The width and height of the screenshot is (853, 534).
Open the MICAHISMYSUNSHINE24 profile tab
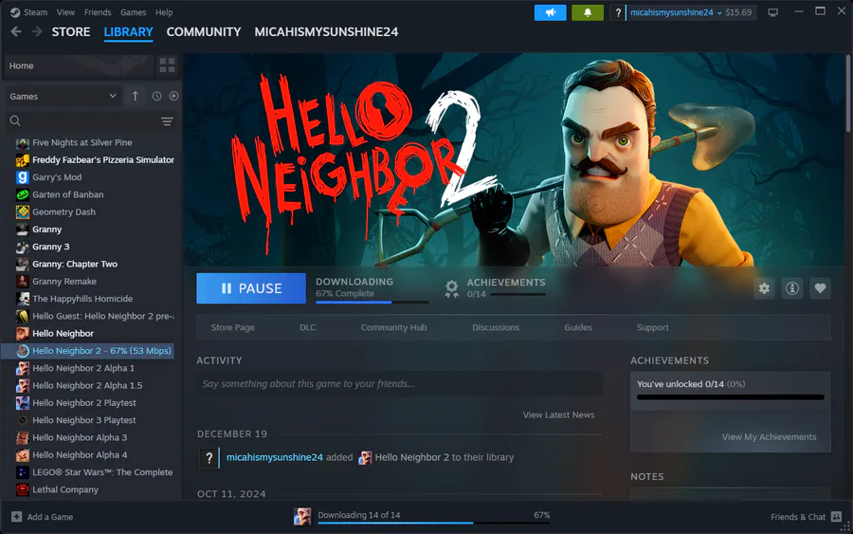326,31
